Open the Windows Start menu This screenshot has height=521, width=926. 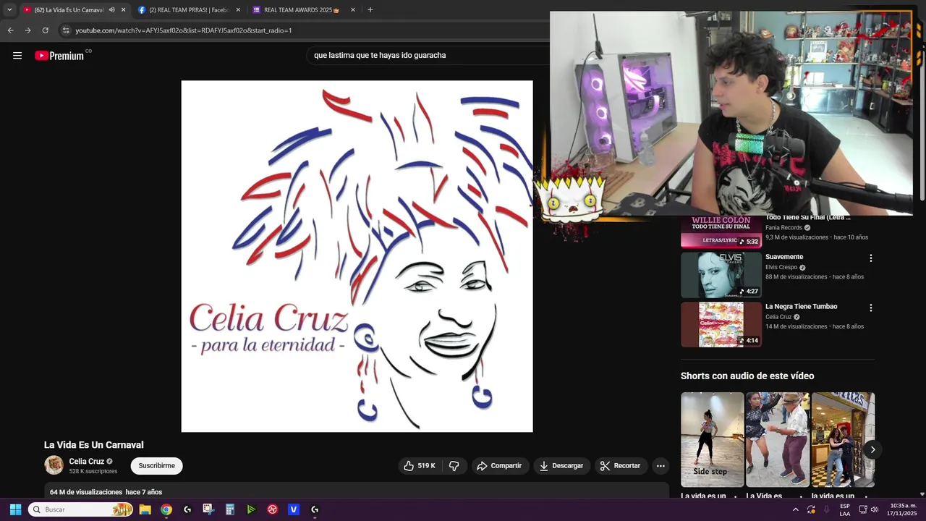pyautogui.click(x=15, y=509)
